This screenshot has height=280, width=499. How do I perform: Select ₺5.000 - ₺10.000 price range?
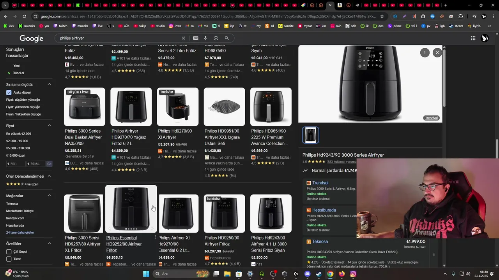[18, 148]
